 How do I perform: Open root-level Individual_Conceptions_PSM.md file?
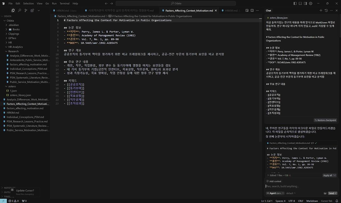tap(25, 117)
